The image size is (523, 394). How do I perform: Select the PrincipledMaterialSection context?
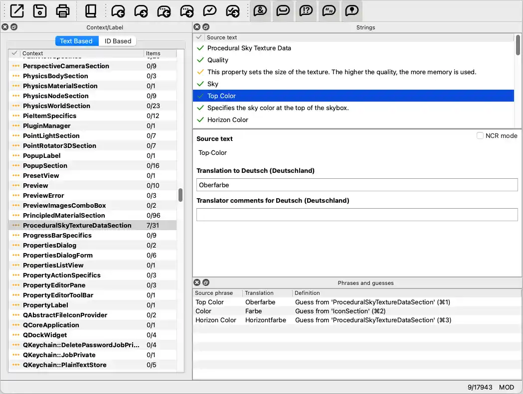point(64,215)
